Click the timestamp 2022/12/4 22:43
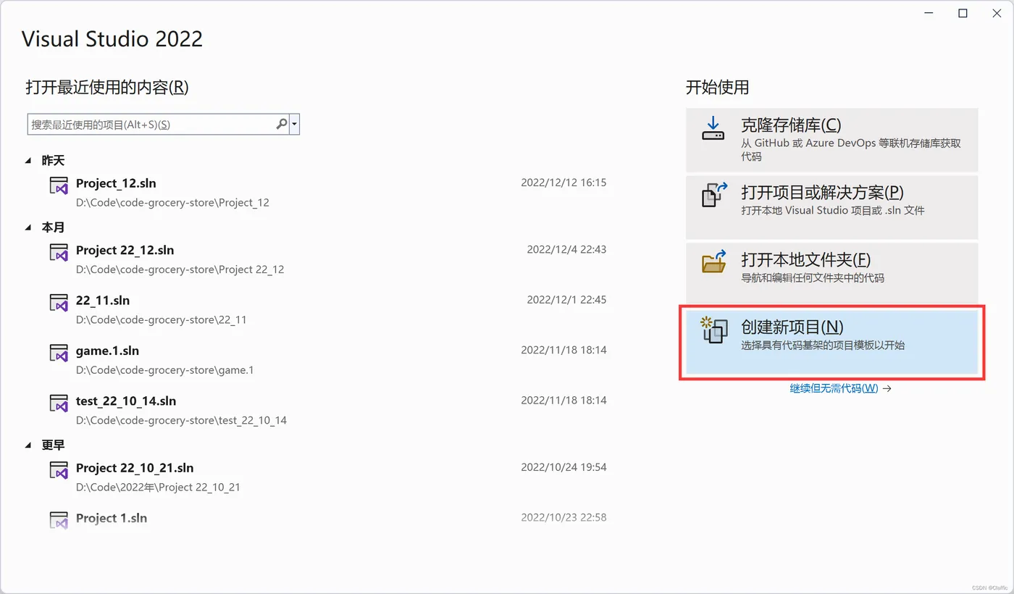Viewport: 1014px width, 594px height. 566,249
